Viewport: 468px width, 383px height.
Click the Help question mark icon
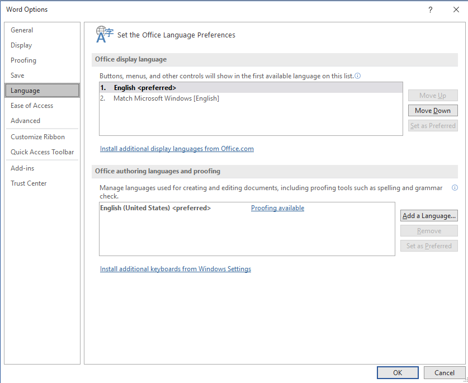pos(430,10)
